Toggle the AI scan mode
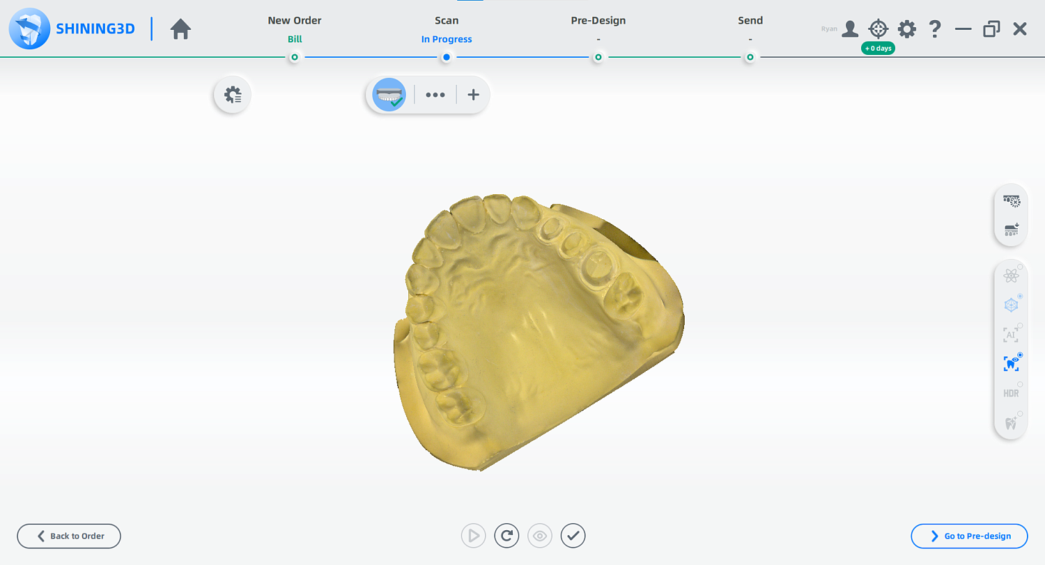The width and height of the screenshot is (1045, 565). [x=1011, y=335]
